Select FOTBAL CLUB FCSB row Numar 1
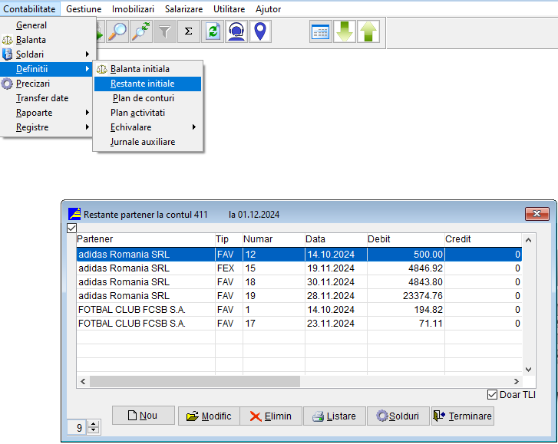 pos(299,310)
